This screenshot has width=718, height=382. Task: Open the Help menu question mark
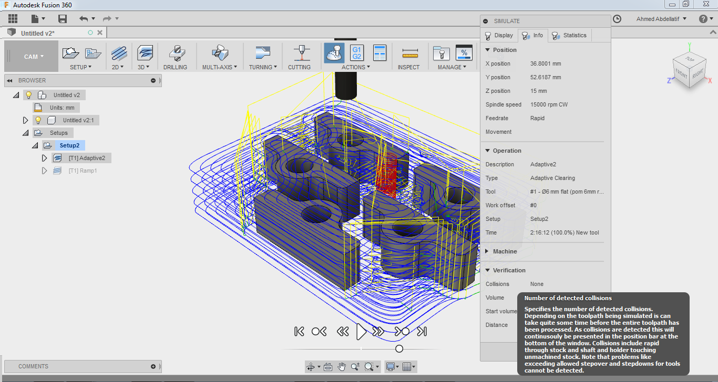pos(703,19)
